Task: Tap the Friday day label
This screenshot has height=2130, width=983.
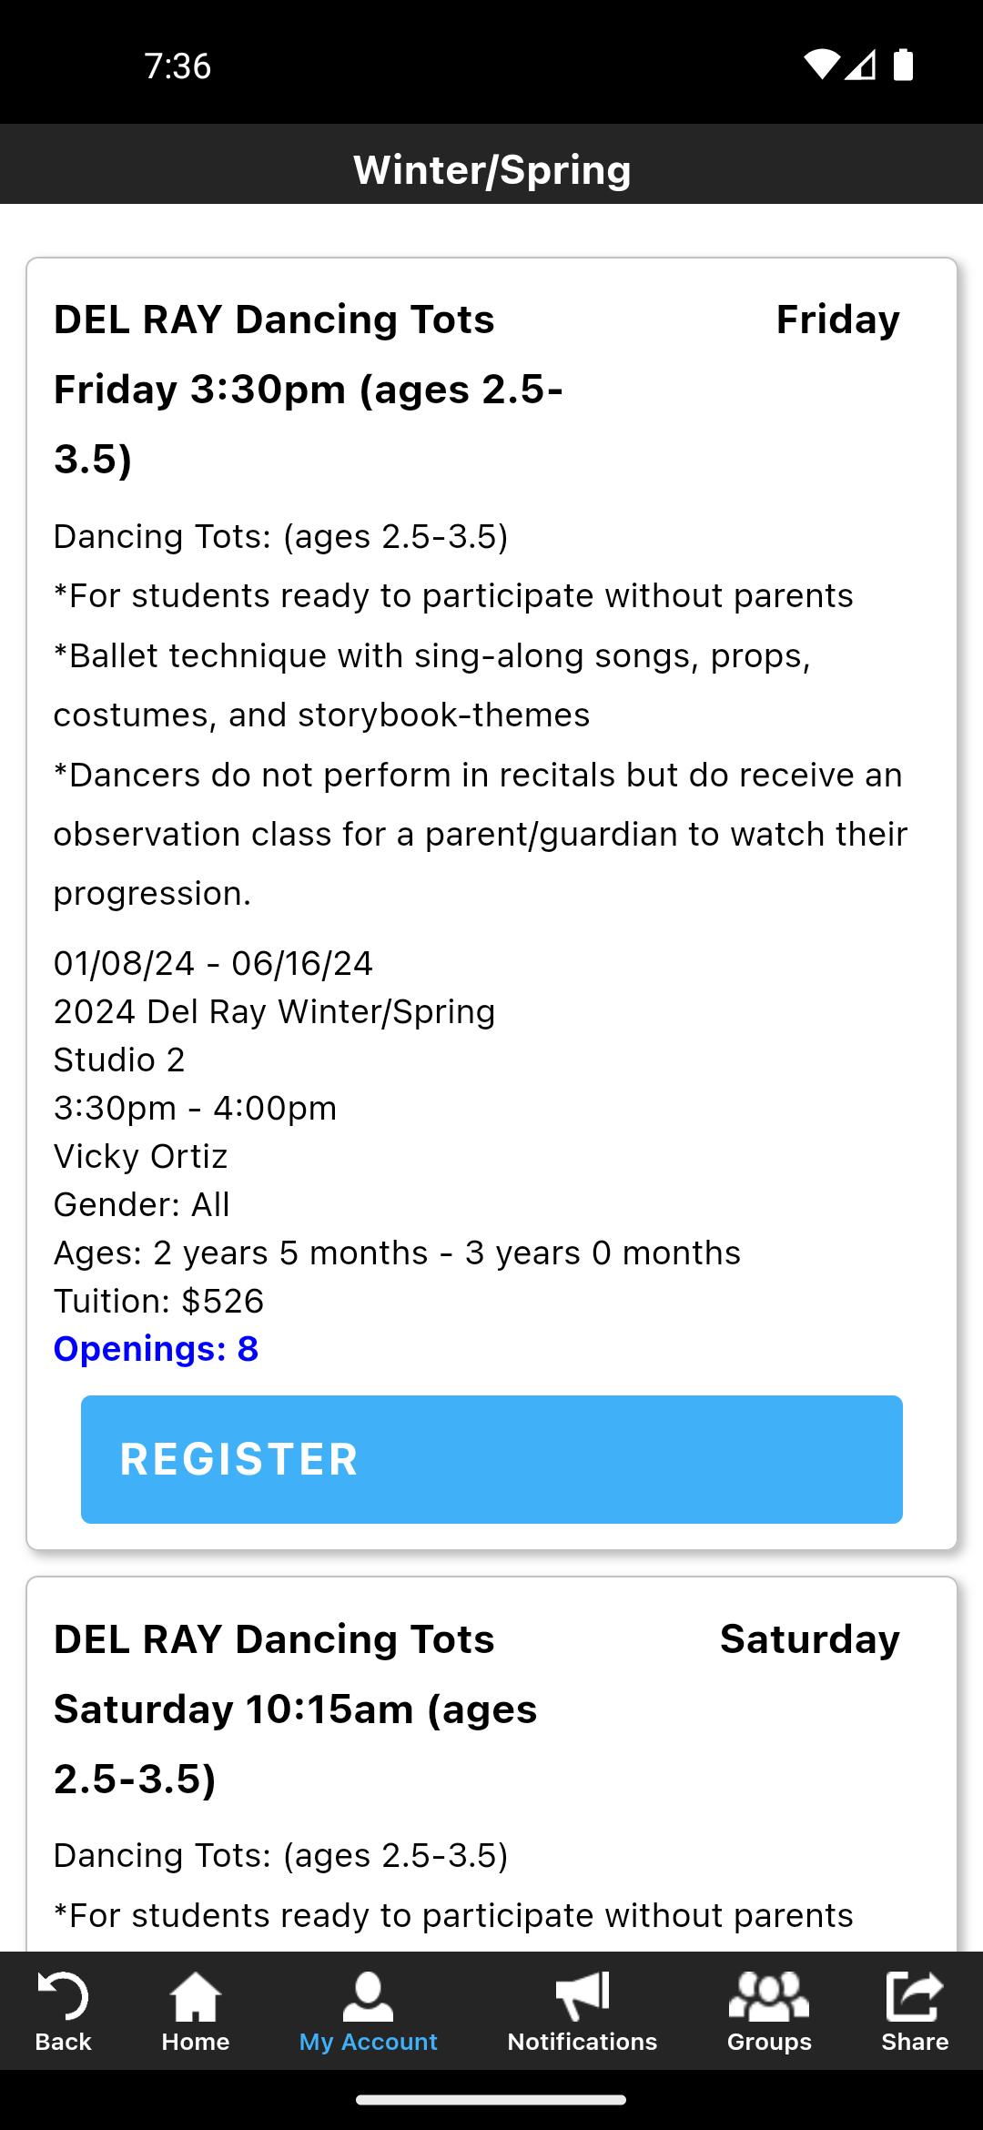Action: [x=837, y=319]
